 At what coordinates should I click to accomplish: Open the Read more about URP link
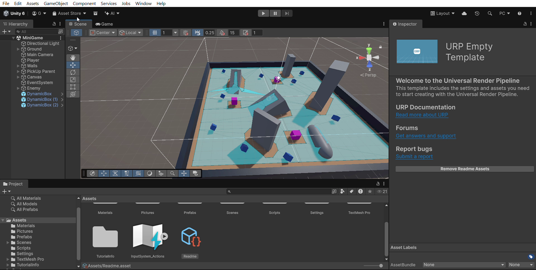click(x=422, y=115)
